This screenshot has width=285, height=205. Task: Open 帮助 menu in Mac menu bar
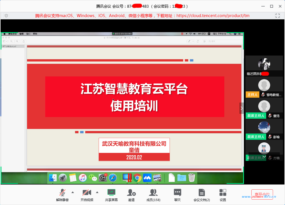click(35, 34)
